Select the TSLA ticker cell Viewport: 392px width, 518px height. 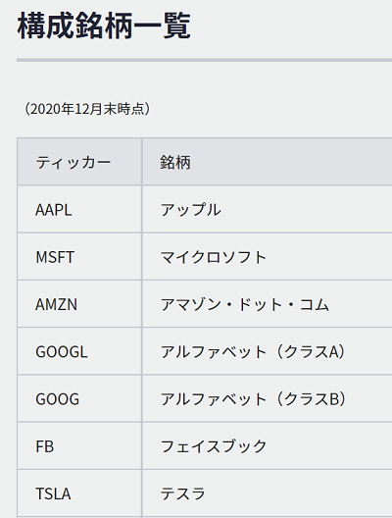(x=79, y=493)
